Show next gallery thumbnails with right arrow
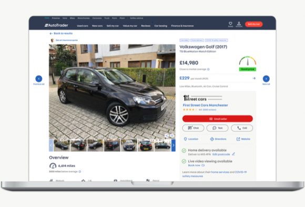Image resolution: width=305 pixels, height=207 pixels. pos(174,145)
